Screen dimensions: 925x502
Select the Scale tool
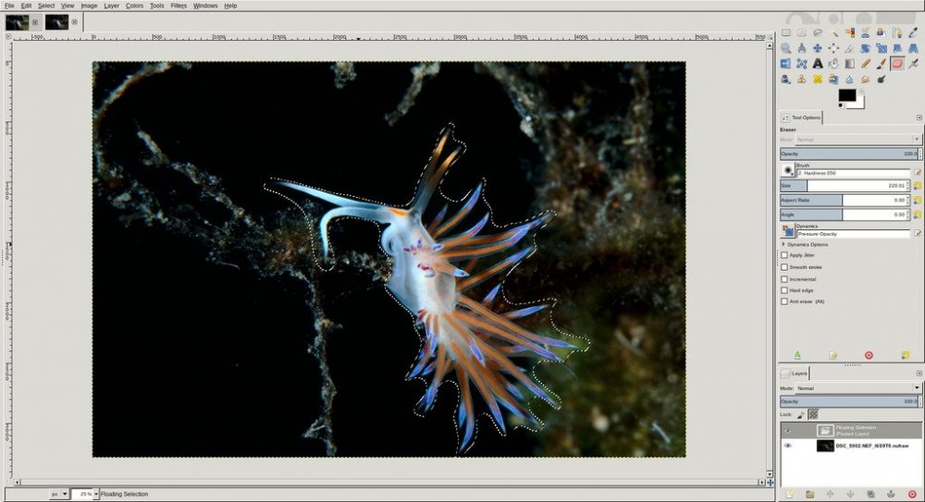tap(882, 48)
